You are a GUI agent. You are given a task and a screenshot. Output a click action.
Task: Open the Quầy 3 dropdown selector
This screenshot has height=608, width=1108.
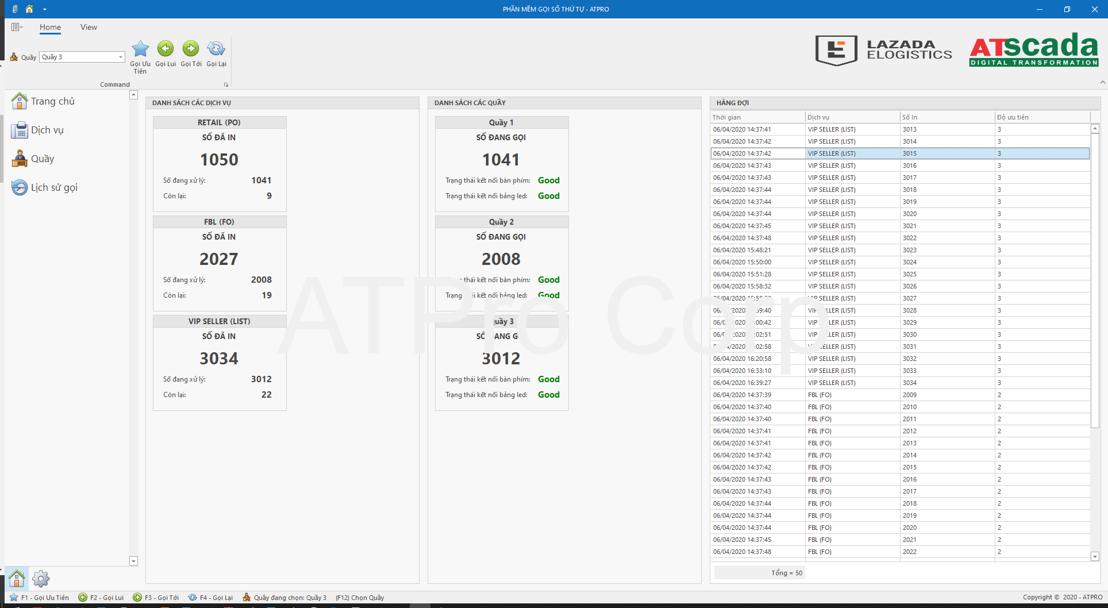[121, 57]
